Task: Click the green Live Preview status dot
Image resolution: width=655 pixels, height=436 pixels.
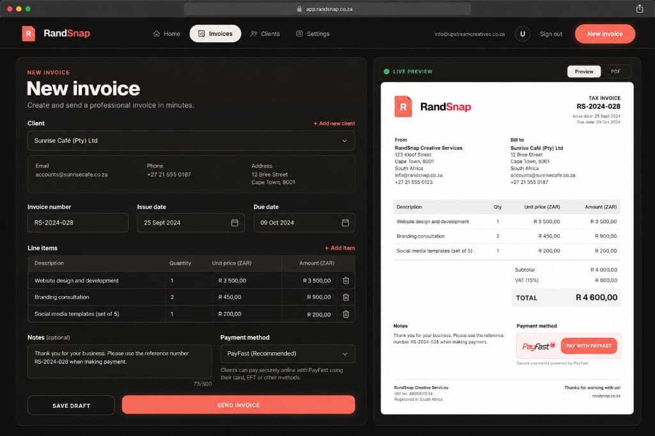Action: click(386, 72)
